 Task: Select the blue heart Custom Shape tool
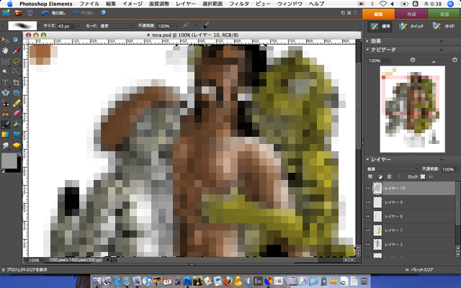(16, 135)
